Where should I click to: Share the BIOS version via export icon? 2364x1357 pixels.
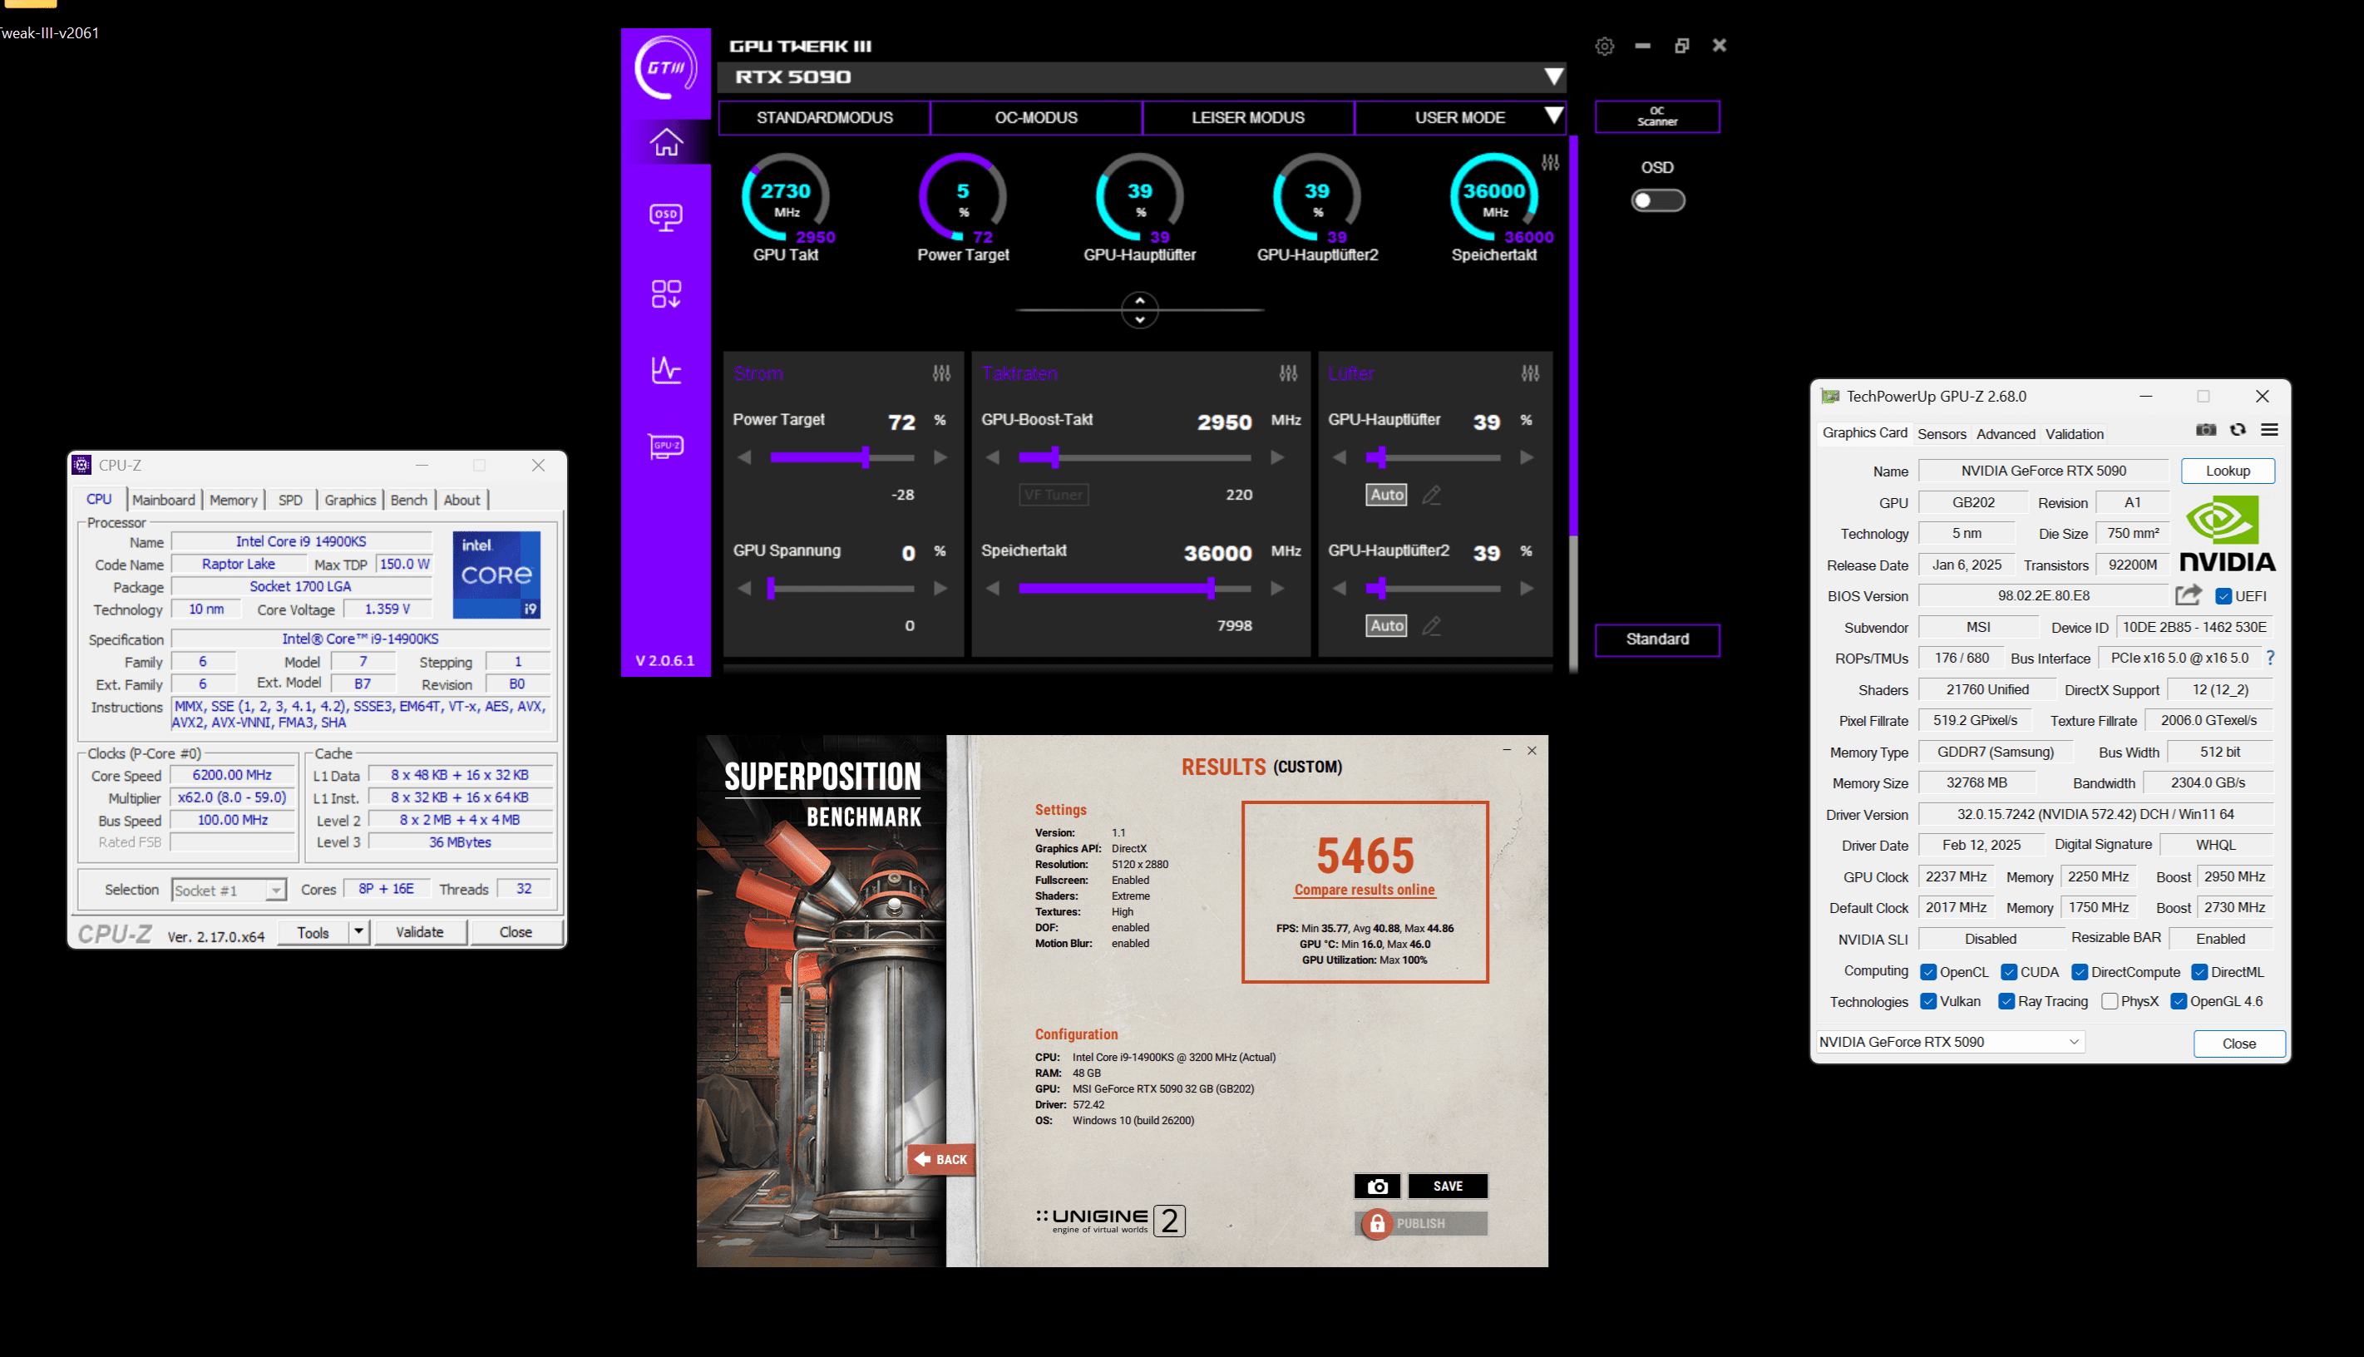point(2188,595)
